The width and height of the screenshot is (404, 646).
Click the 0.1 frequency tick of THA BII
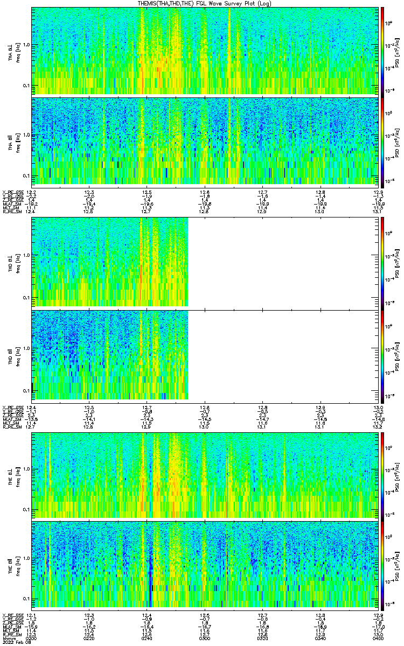27,176
